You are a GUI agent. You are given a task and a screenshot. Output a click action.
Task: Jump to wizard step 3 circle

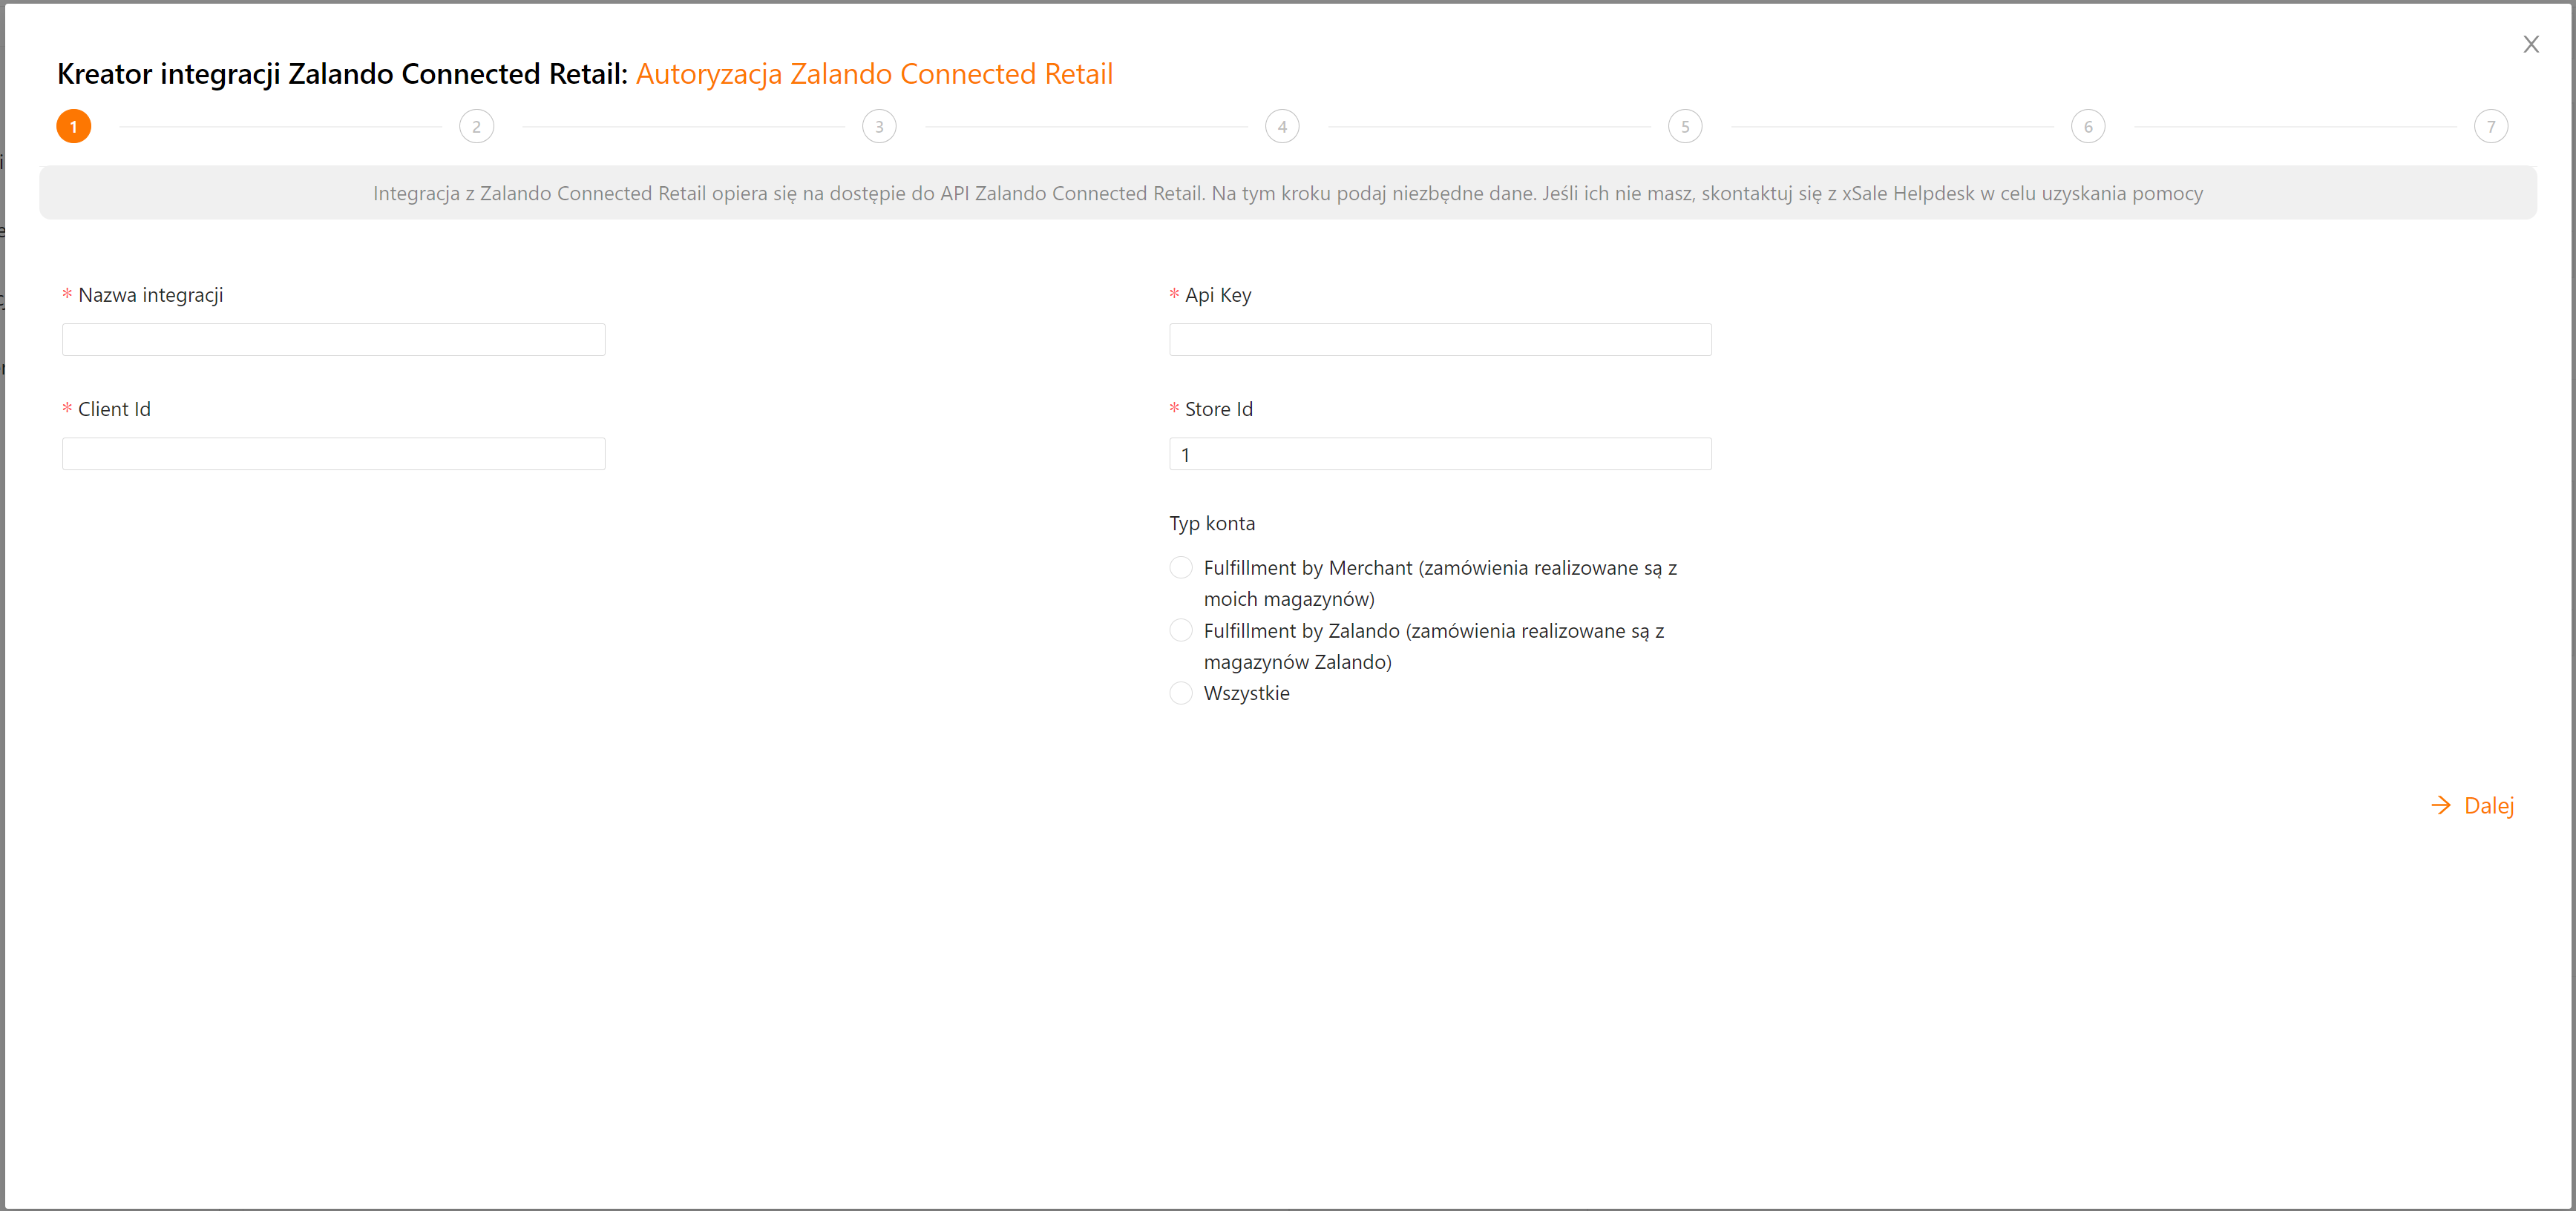pos(879,127)
